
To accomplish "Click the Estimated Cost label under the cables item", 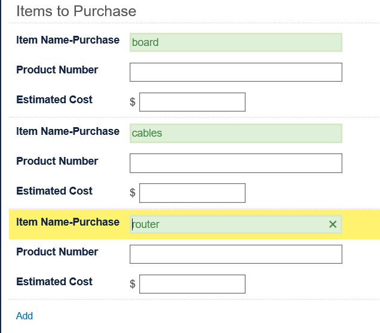I will tap(54, 191).
